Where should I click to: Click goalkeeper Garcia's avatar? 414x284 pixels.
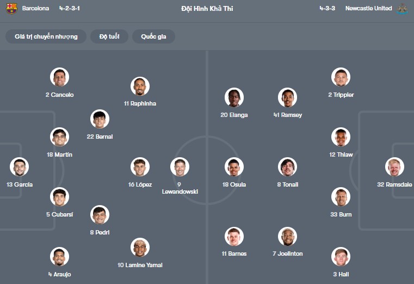19,167
